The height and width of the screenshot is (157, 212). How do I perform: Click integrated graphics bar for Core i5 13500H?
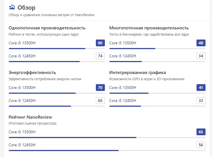click(x=157, y=93)
